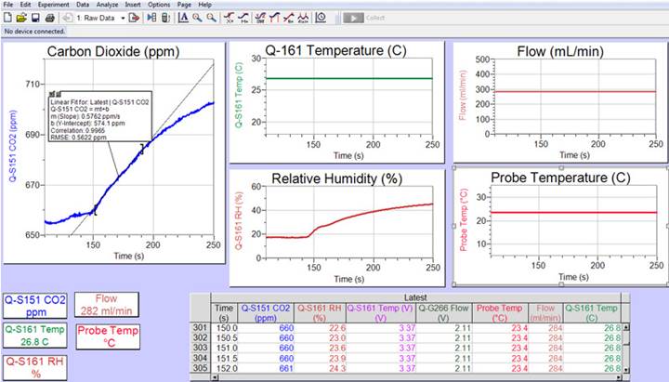Image resolution: width=669 pixels, height=382 pixels.
Task: Click the Zoom Out magnifier icon
Action: pos(212,18)
